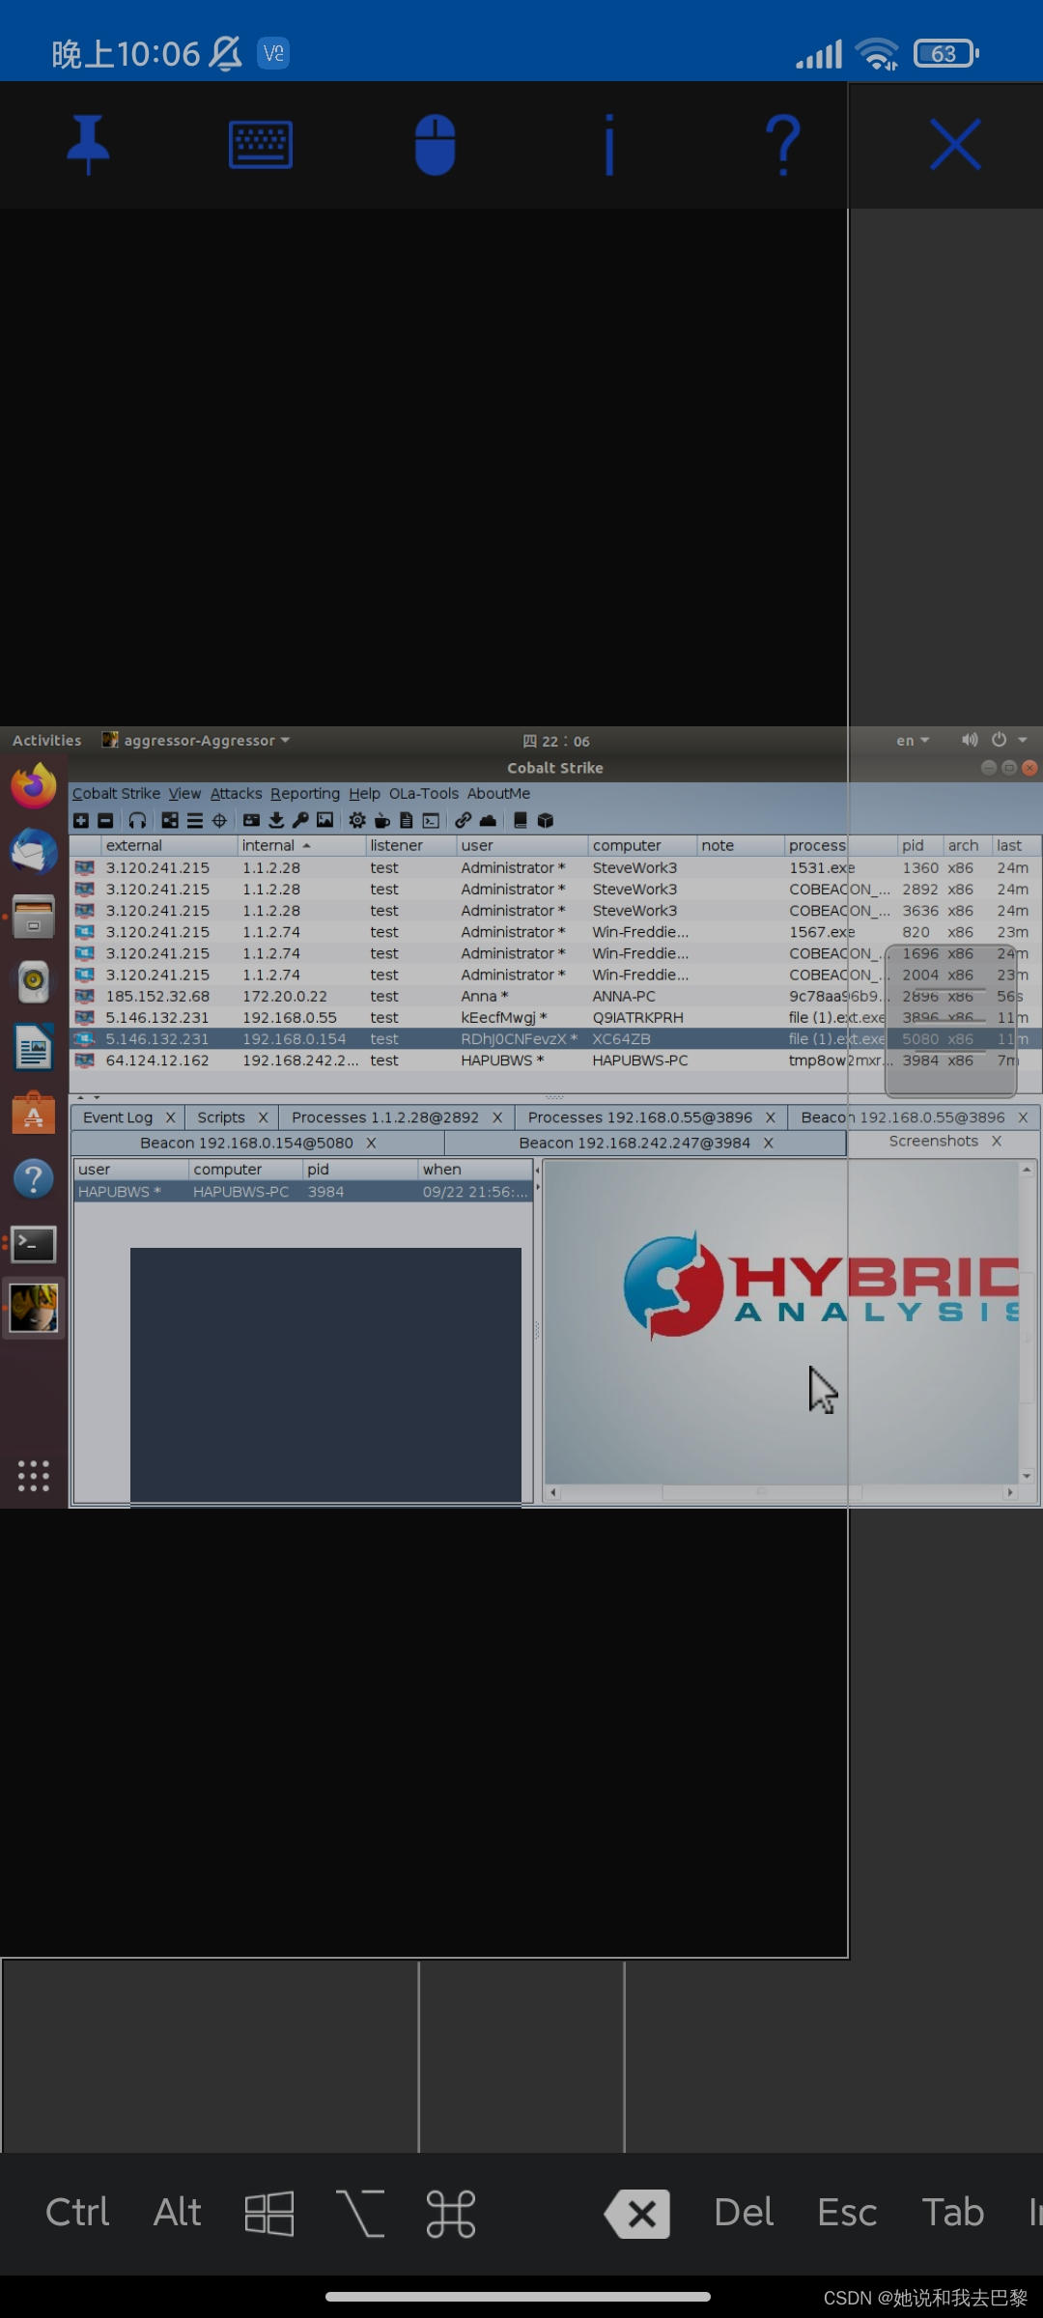Open the View menu
Screen dimensions: 1043x2318
[x=184, y=793]
